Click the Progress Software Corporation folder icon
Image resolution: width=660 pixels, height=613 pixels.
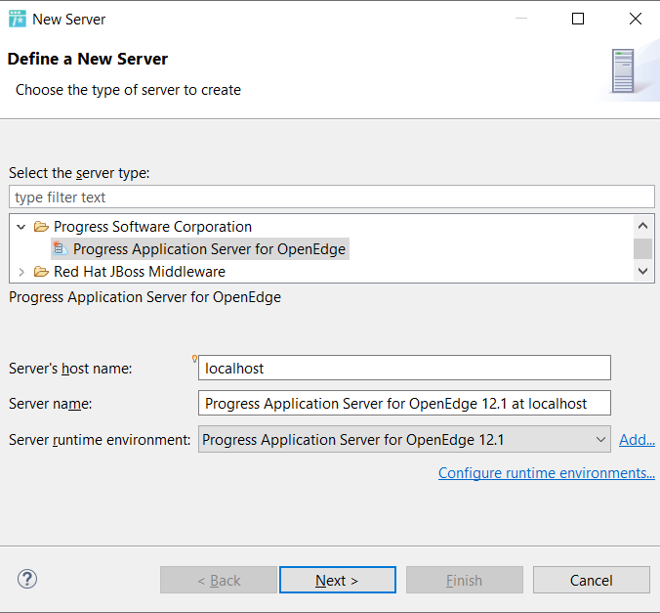[41, 227]
